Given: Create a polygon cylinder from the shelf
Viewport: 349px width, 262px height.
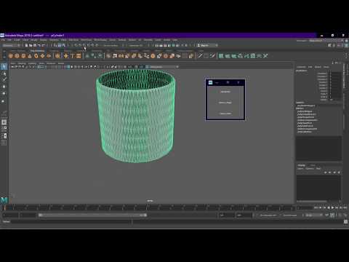Looking at the screenshot, I should [23, 56].
